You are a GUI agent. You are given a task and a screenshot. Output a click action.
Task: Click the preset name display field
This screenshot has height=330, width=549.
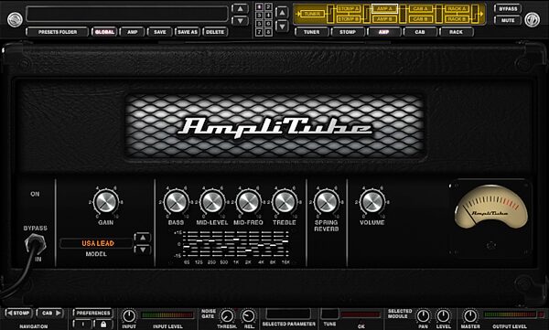pyautogui.click(x=127, y=14)
